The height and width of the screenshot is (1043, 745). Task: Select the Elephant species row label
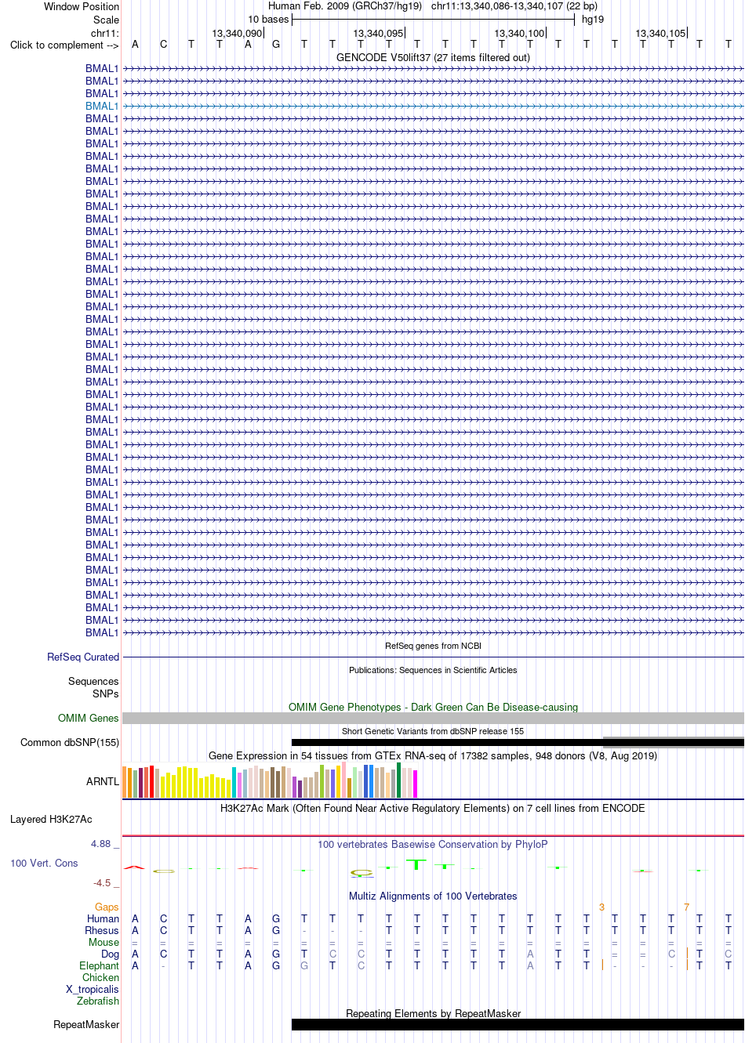(99, 965)
